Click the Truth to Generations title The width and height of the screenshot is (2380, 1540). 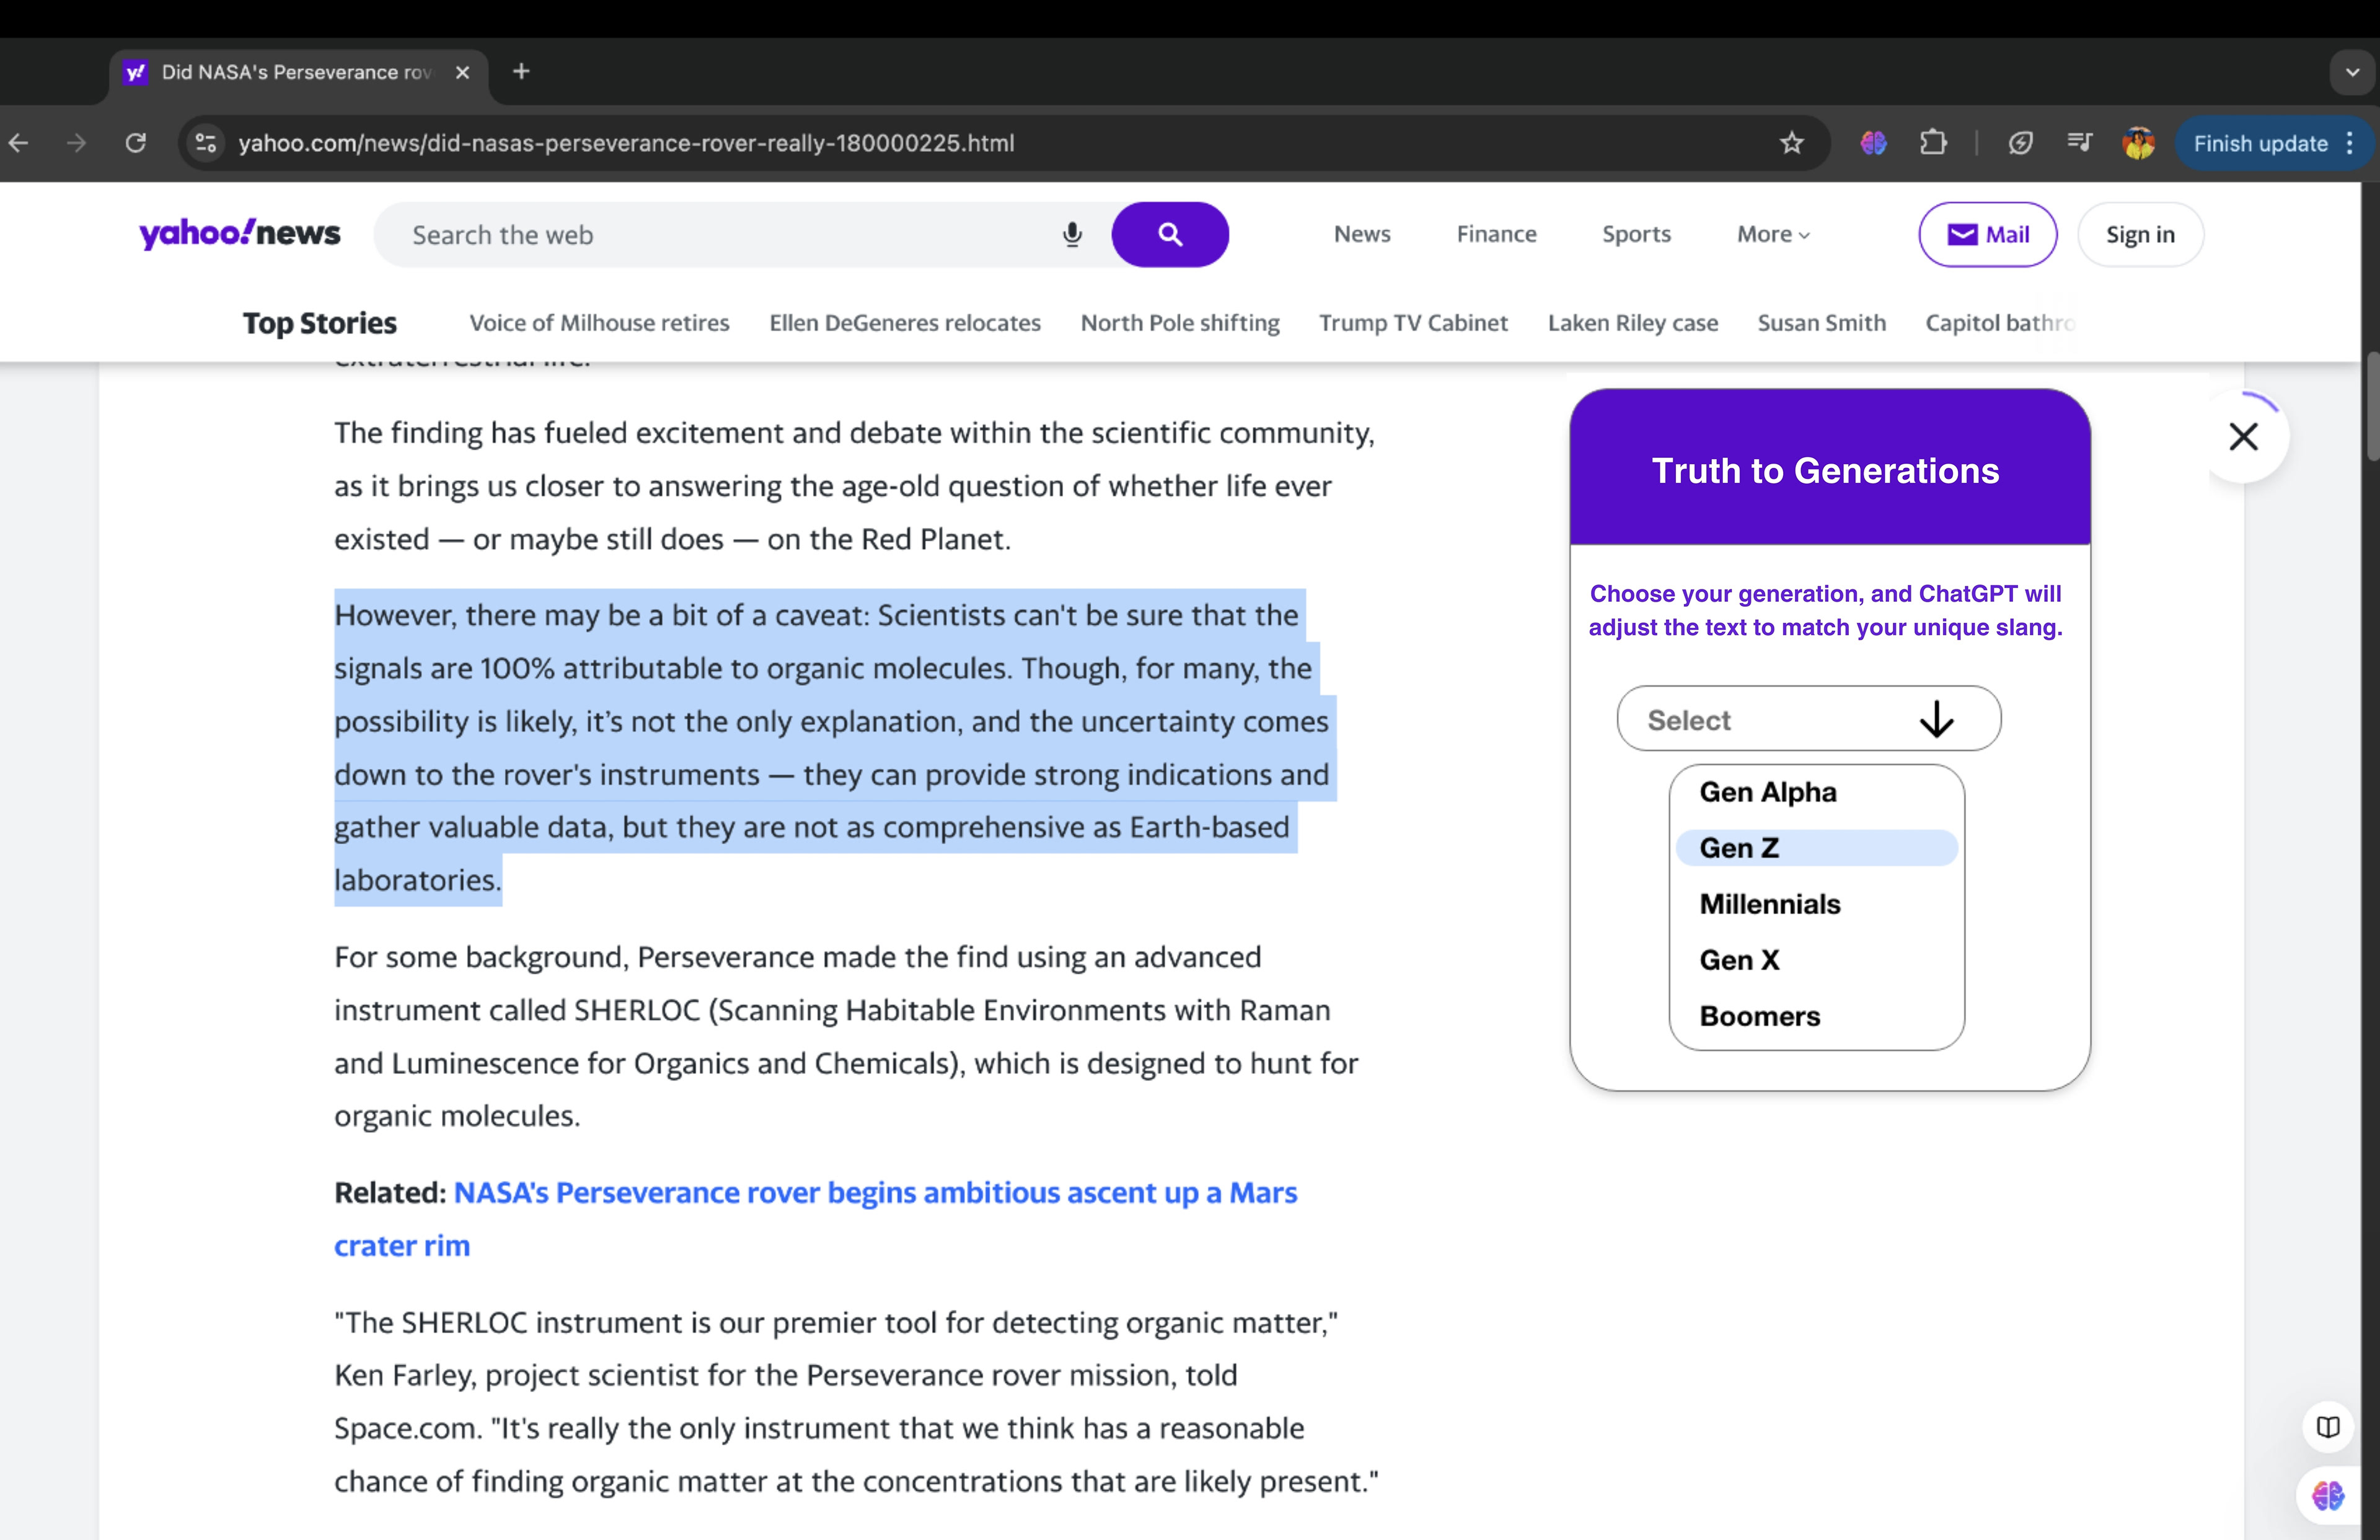click(1825, 470)
